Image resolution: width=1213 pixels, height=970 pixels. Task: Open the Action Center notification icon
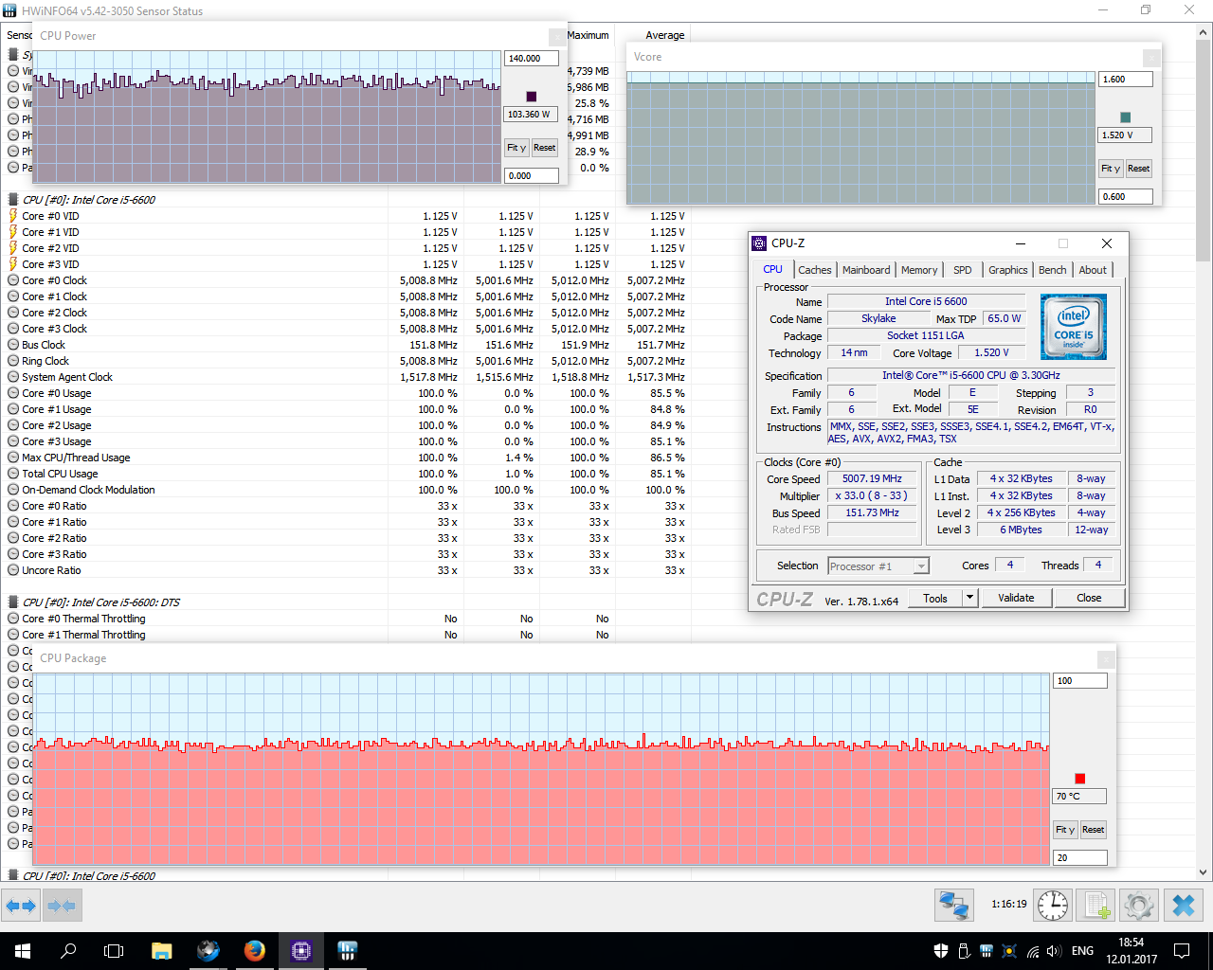(x=1182, y=951)
